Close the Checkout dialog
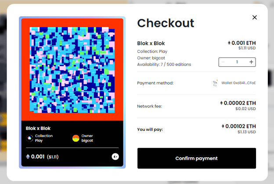Image resolution: width=274 pixels, height=184 pixels. click(x=254, y=17)
